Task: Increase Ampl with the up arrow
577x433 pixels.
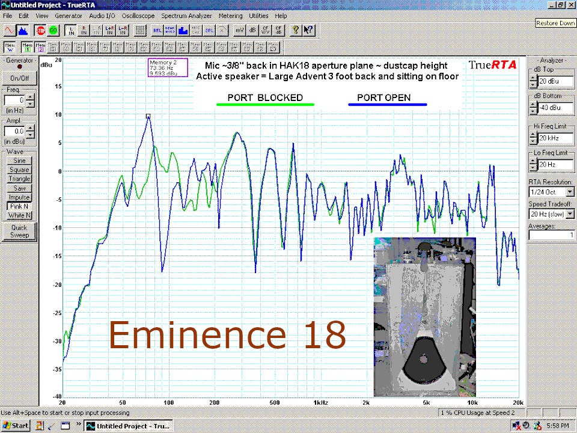Action: [31, 128]
